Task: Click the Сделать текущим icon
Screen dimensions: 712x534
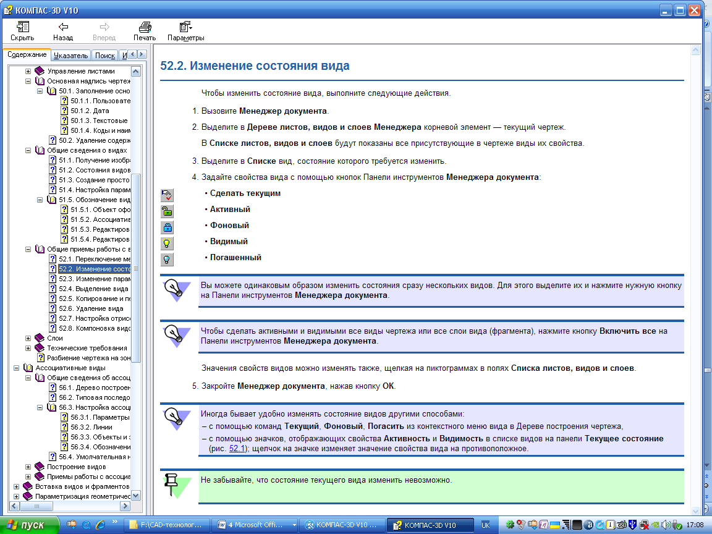Action: (167, 195)
